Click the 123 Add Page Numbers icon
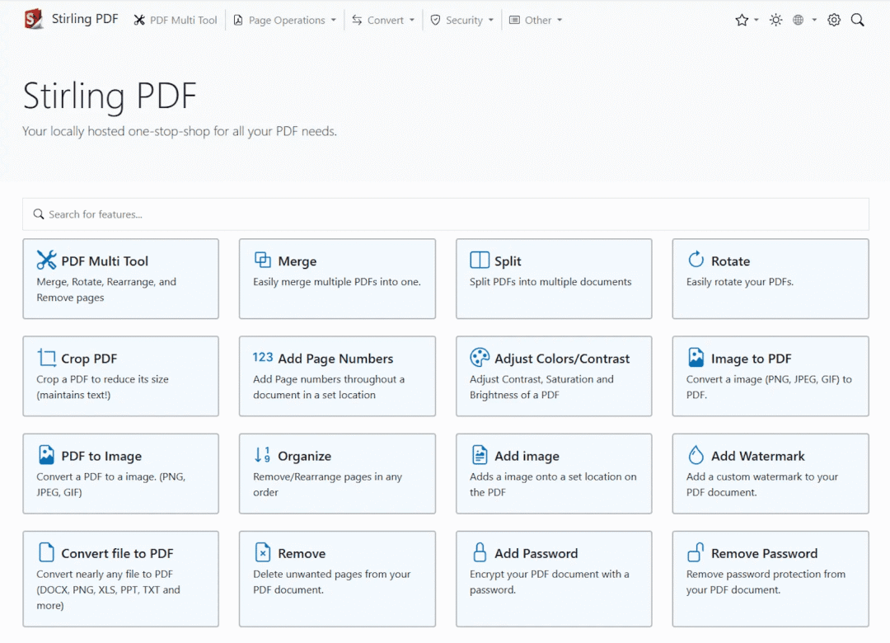890x643 pixels. (263, 357)
